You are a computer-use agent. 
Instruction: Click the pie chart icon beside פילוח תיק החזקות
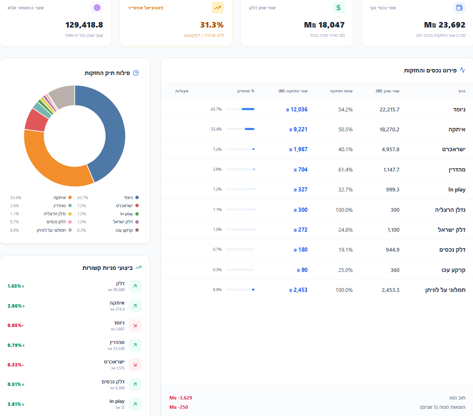[x=136, y=73]
